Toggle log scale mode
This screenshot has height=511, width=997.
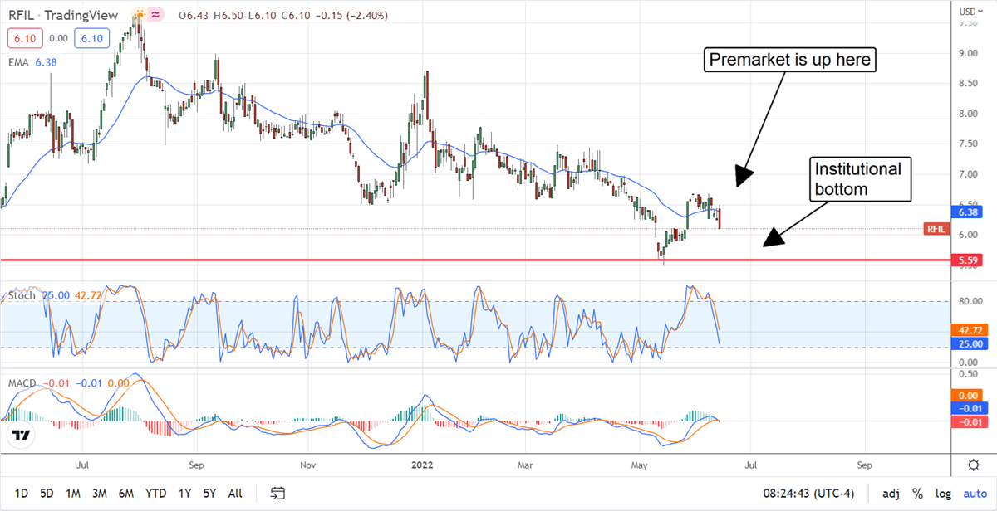[x=943, y=494]
